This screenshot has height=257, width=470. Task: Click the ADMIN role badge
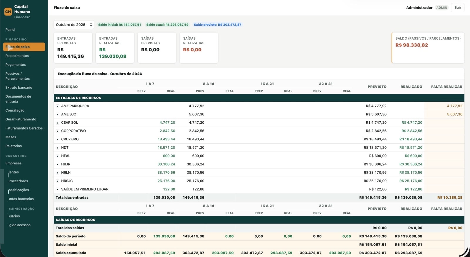[x=442, y=8]
